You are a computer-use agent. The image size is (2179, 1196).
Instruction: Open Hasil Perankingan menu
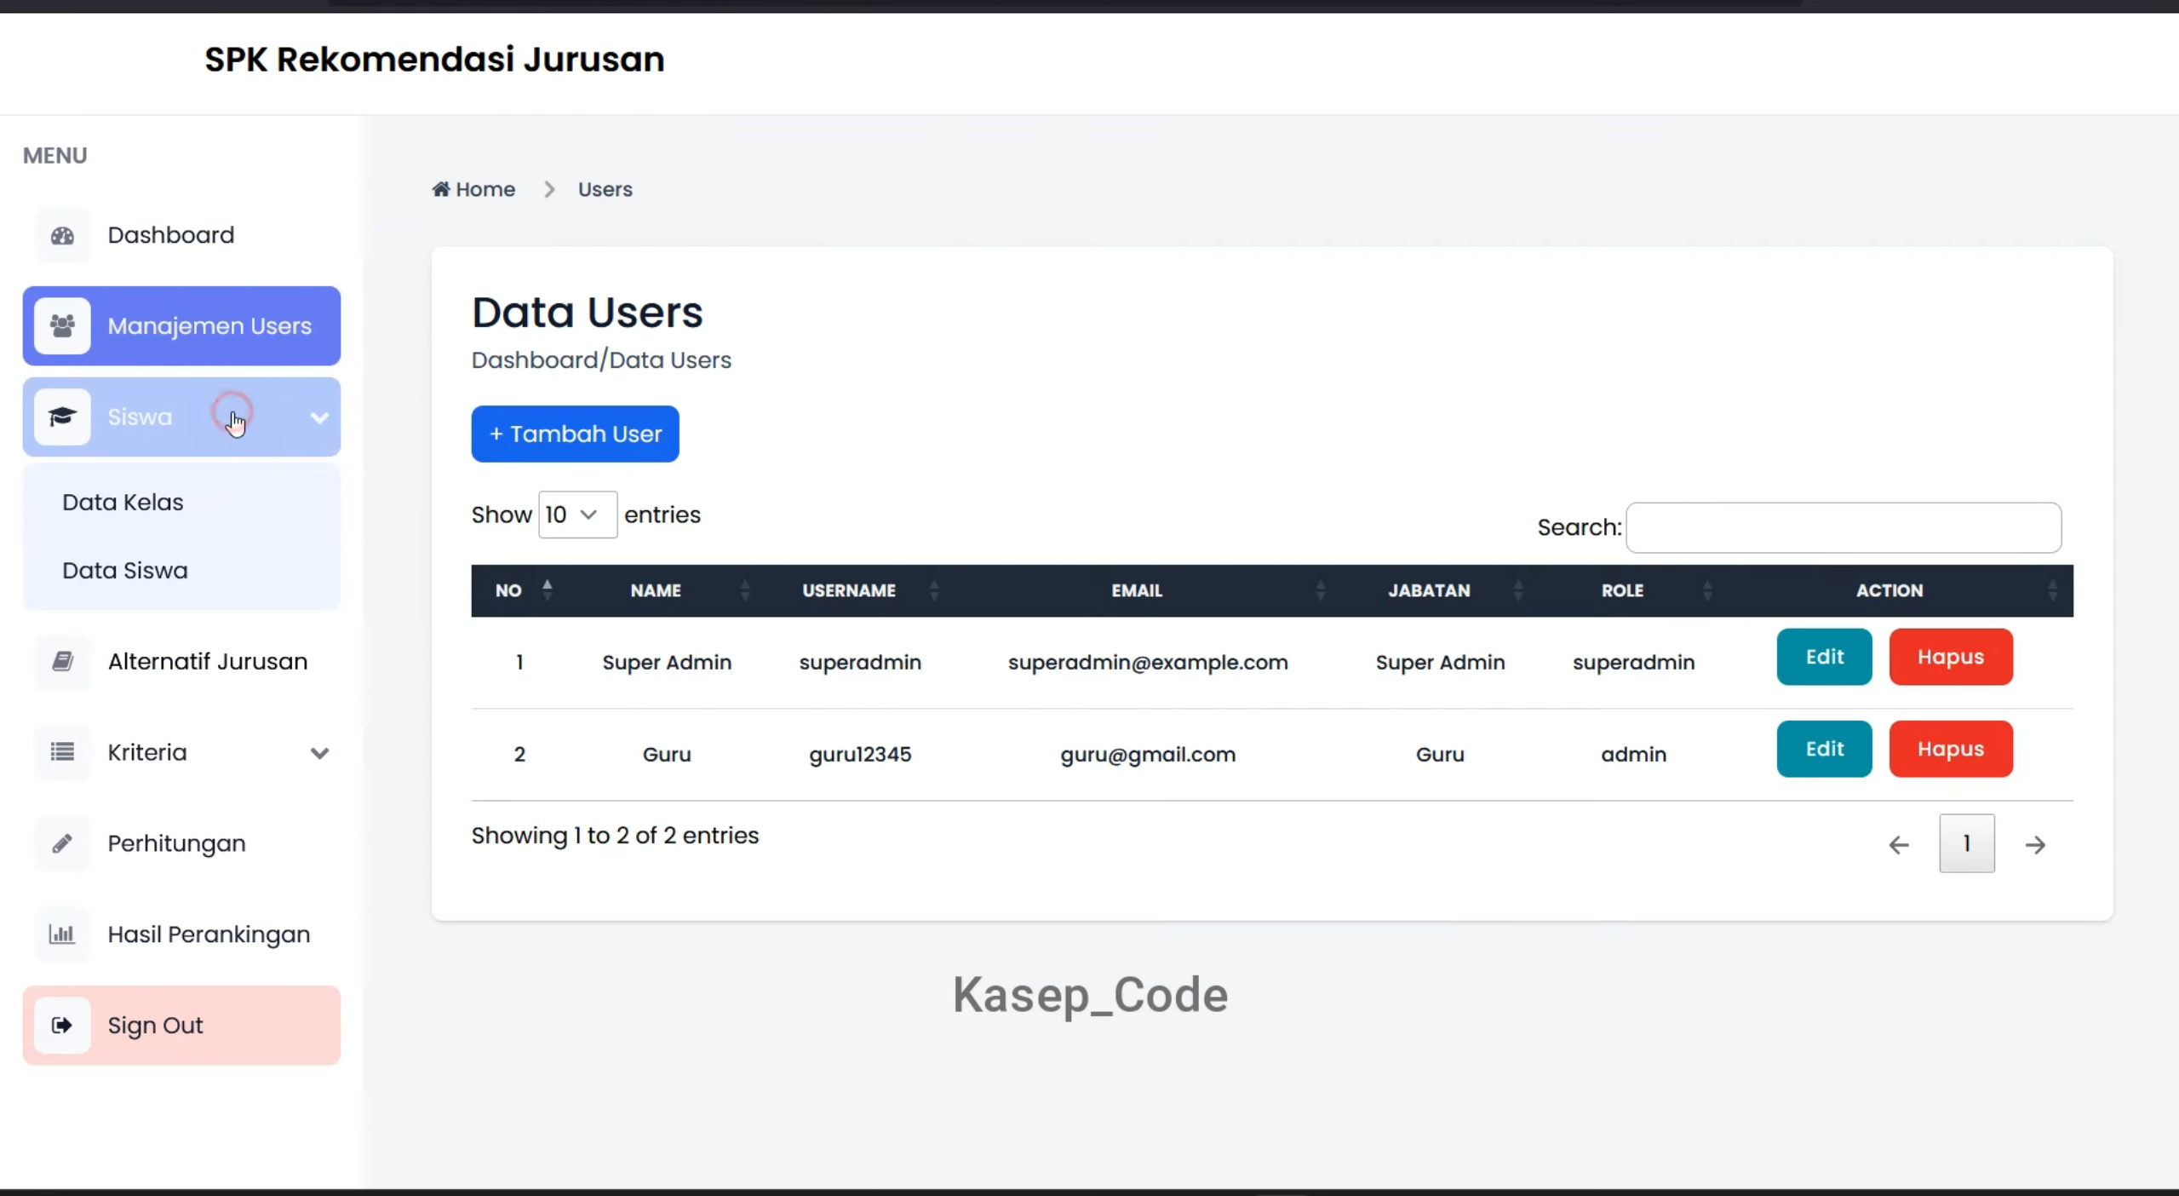pos(181,934)
